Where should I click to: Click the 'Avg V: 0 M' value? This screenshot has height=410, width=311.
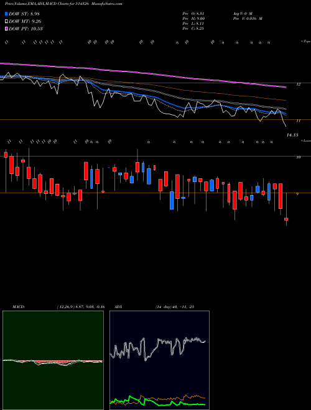click(242, 14)
